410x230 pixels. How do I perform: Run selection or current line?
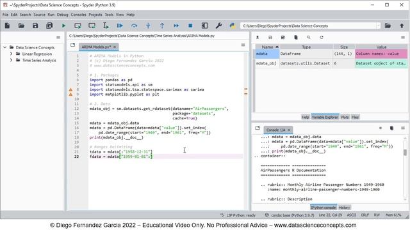(x=106, y=26)
